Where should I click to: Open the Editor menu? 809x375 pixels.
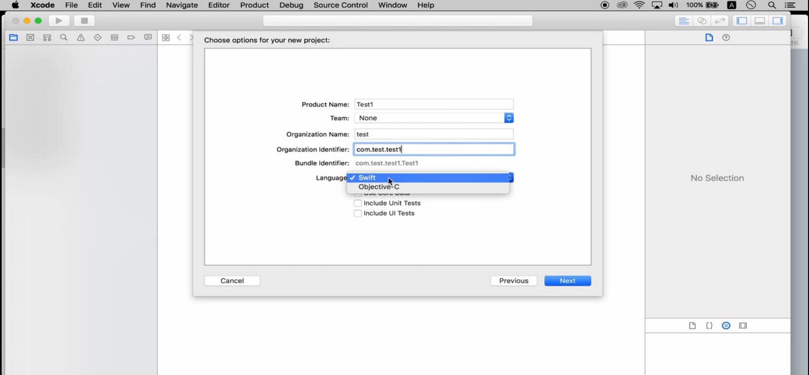(219, 5)
